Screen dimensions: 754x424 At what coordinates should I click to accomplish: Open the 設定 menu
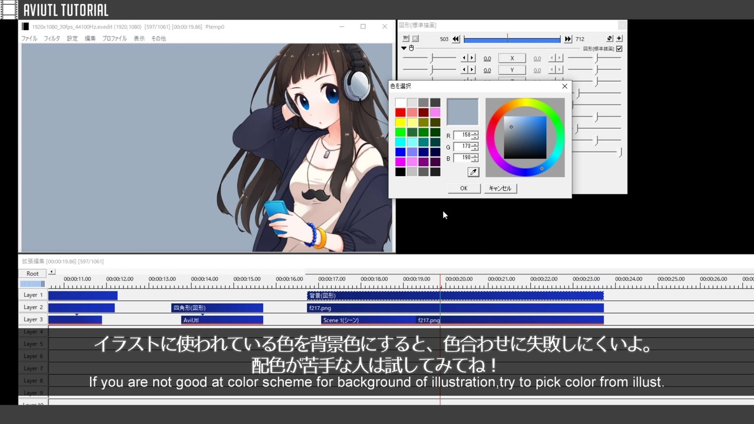click(72, 38)
